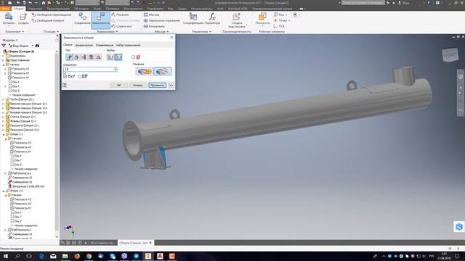
Task: Click the Копировать tool in the ribbon
Action: pos(154,26)
